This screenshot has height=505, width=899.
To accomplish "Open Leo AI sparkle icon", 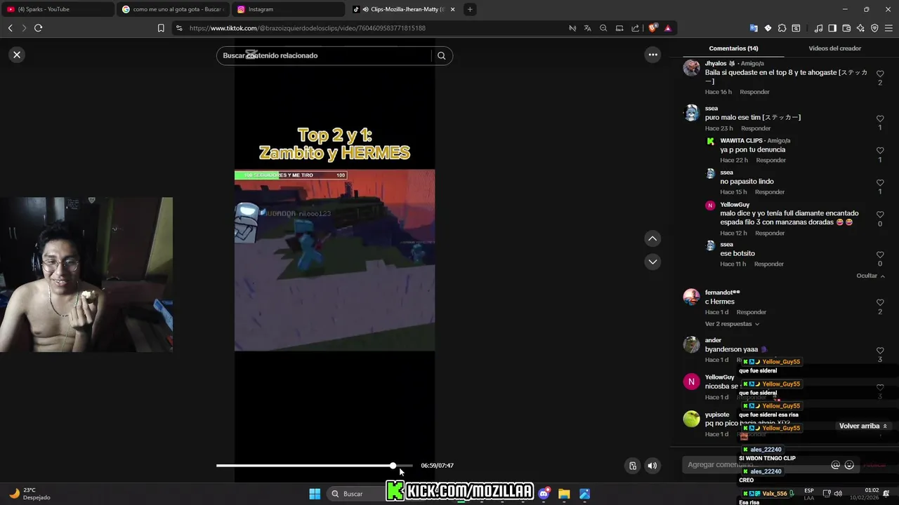I will pyautogui.click(x=860, y=28).
